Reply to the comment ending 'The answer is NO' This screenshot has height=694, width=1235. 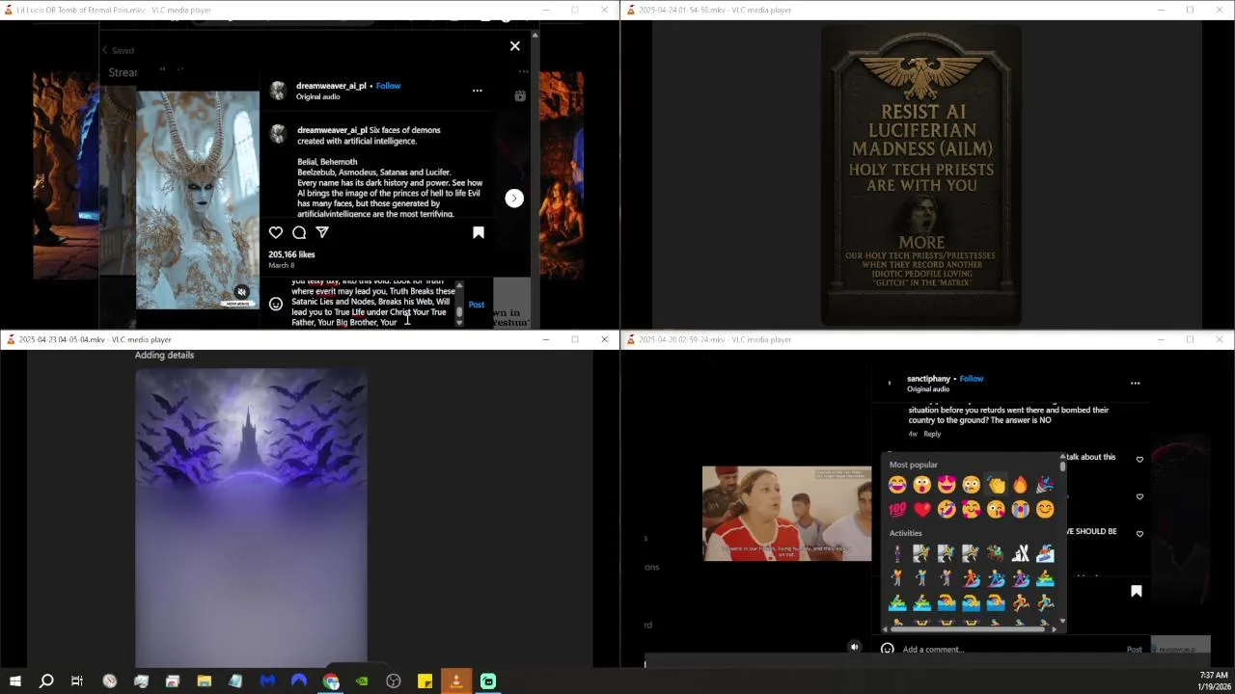[x=932, y=434]
